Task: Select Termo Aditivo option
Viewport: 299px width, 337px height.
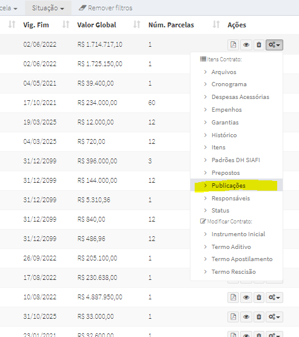Action: (x=231, y=247)
